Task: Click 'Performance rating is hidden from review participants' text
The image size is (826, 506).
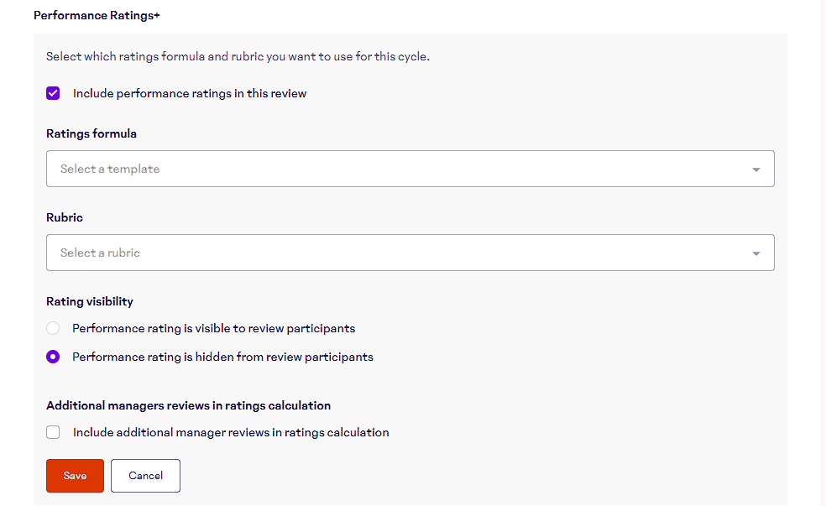Action: [x=222, y=357]
